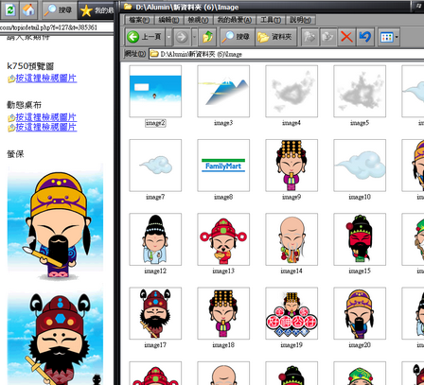Screen dimensions: 424x385
Task: Go up one folder level
Action: click(207, 37)
